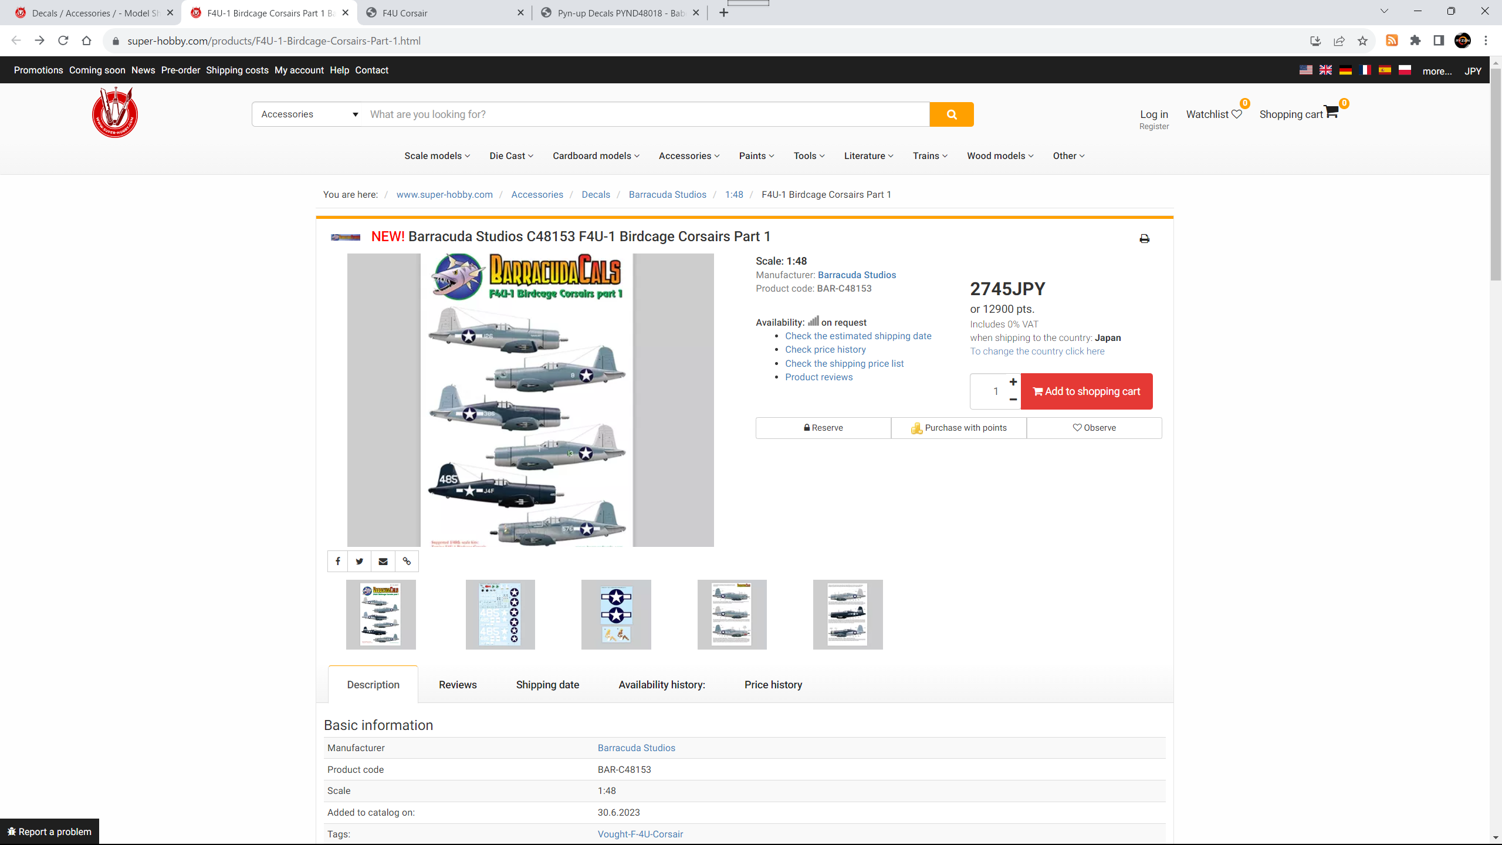
Task: Switch to F4U Corsair browser tab
Action: [x=445, y=13]
